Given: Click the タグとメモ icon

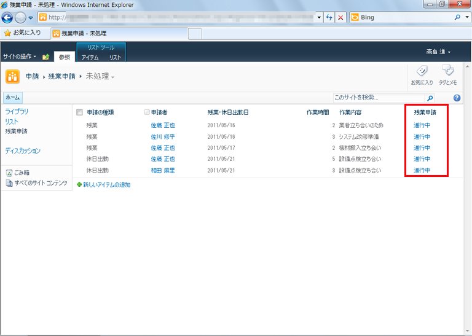Looking at the screenshot, I should [447, 75].
